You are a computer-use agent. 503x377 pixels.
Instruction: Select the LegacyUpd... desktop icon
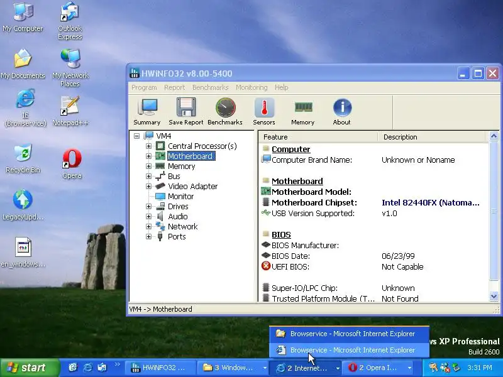coord(23,205)
